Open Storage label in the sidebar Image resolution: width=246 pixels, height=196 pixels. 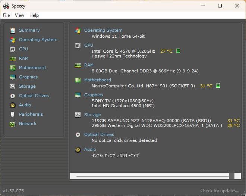point(27,86)
